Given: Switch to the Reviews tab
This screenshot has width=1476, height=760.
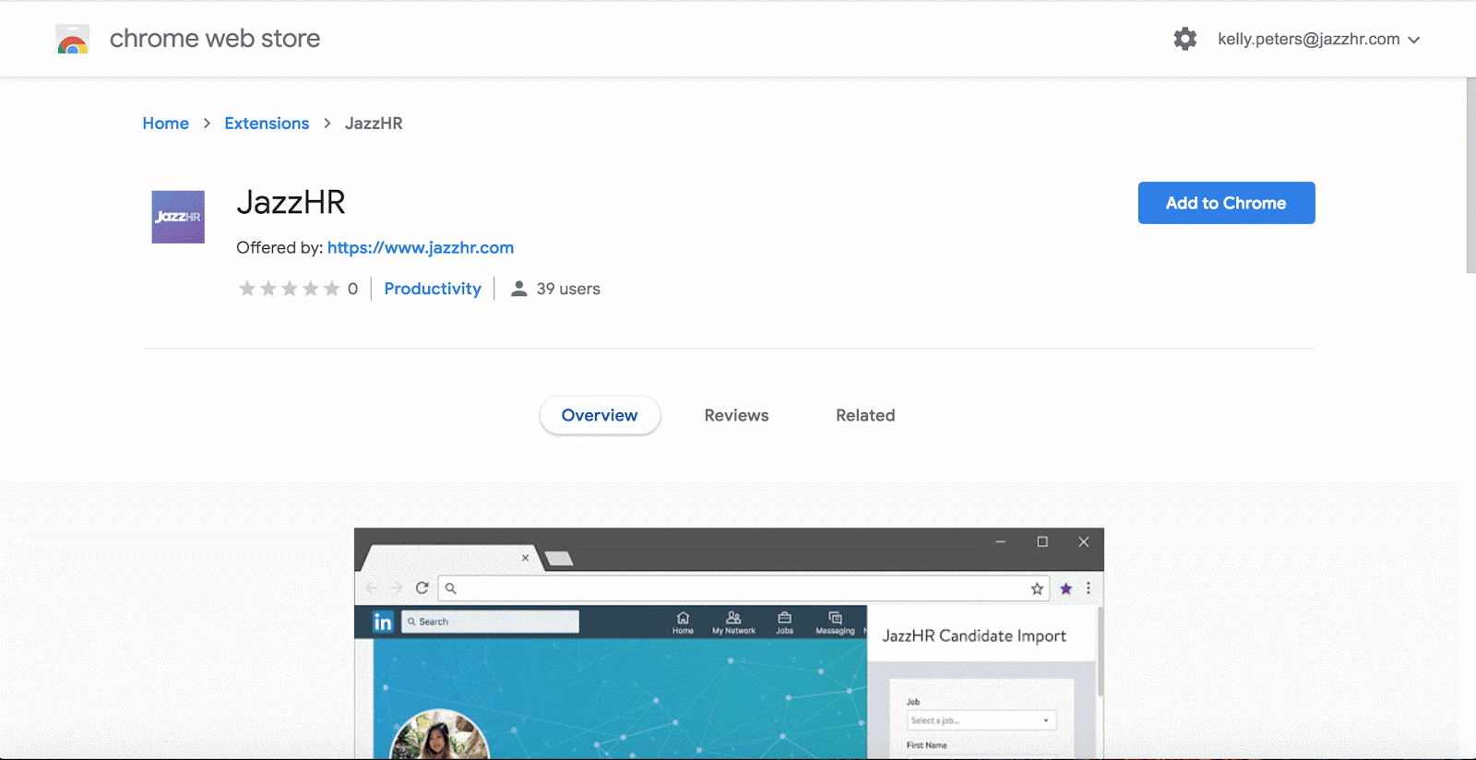Looking at the screenshot, I should click(736, 415).
